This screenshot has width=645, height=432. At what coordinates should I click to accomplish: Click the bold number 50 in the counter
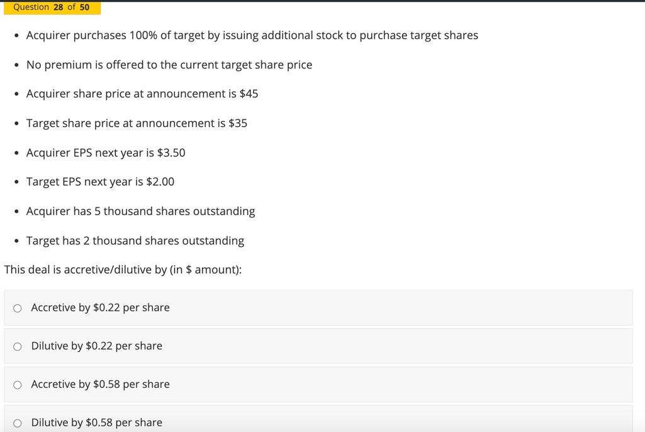click(x=84, y=8)
